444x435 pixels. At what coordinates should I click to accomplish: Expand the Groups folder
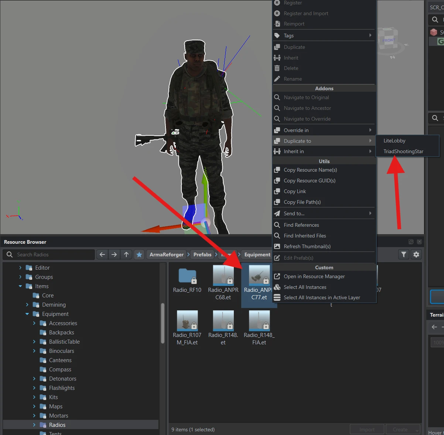click(20, 277)
